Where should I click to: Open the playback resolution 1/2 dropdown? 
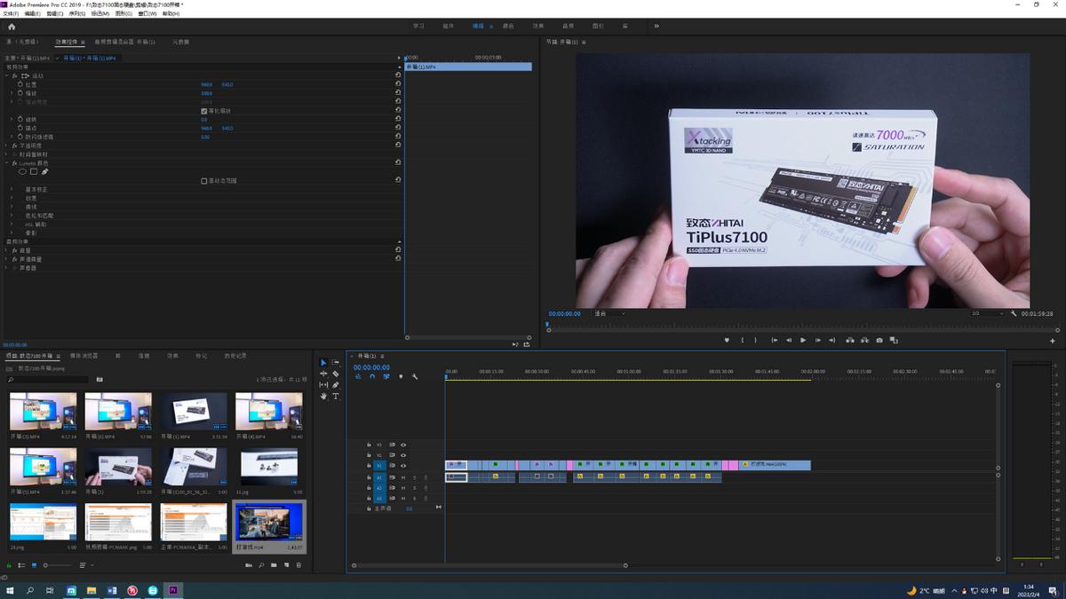986,313
